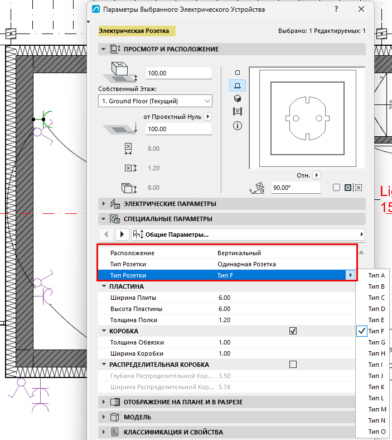The width and height of the screenshot is (392, 440).
Task: Click the Толщина Обвязки value 1.00
Action: [x=225, y=342]
